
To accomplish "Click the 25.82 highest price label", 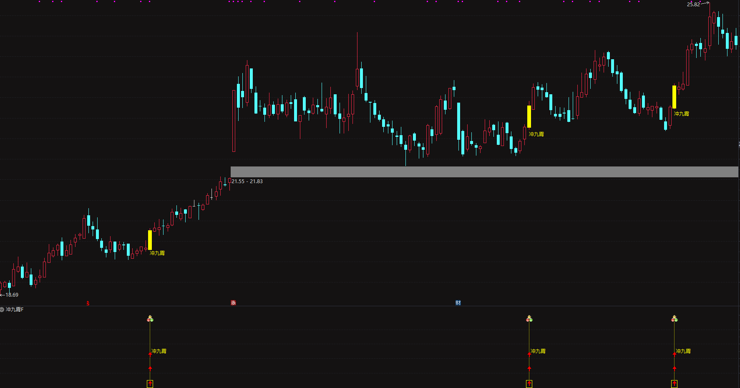I will tap(693, 5).
